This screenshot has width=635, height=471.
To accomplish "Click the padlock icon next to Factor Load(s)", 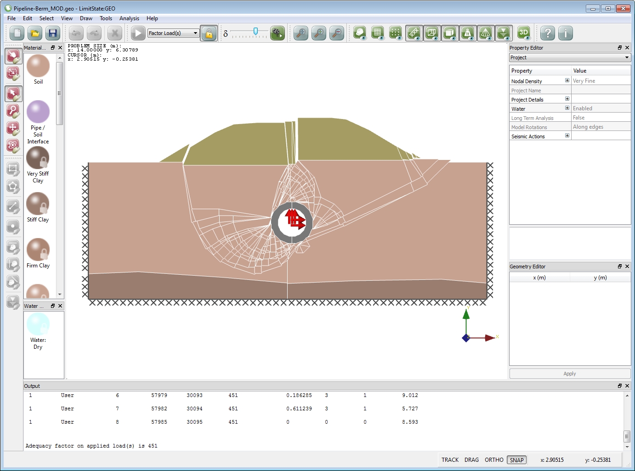I will [209, 33].
